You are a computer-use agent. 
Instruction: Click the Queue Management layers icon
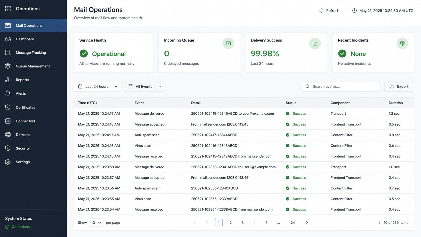click(8, 66)
